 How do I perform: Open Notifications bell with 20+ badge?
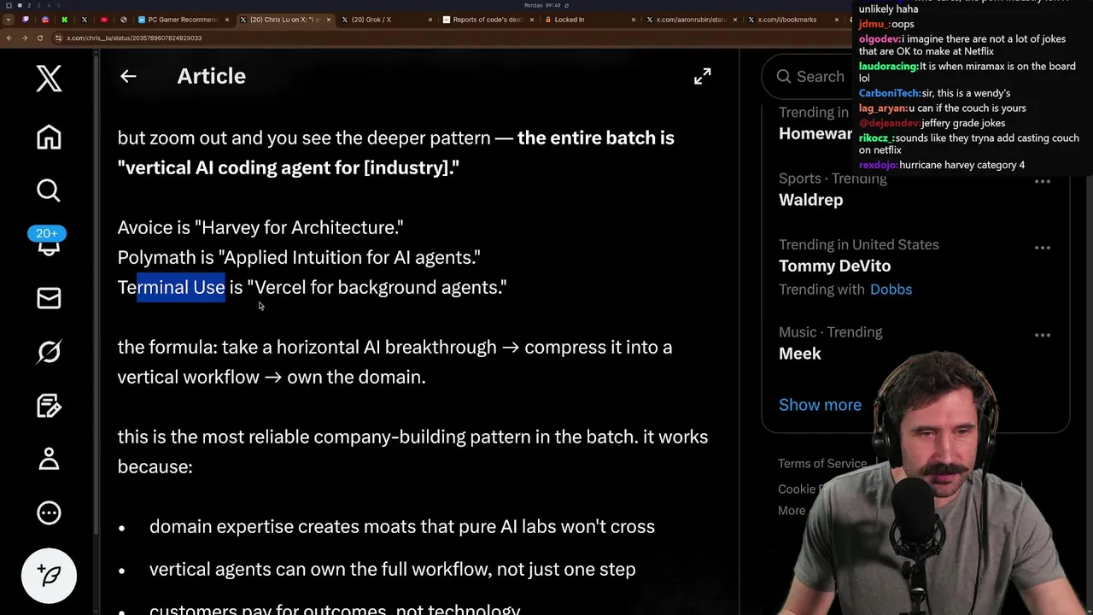[x=48, y=243]
